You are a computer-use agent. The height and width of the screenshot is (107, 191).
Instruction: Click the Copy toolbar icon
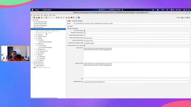[44, 18]
